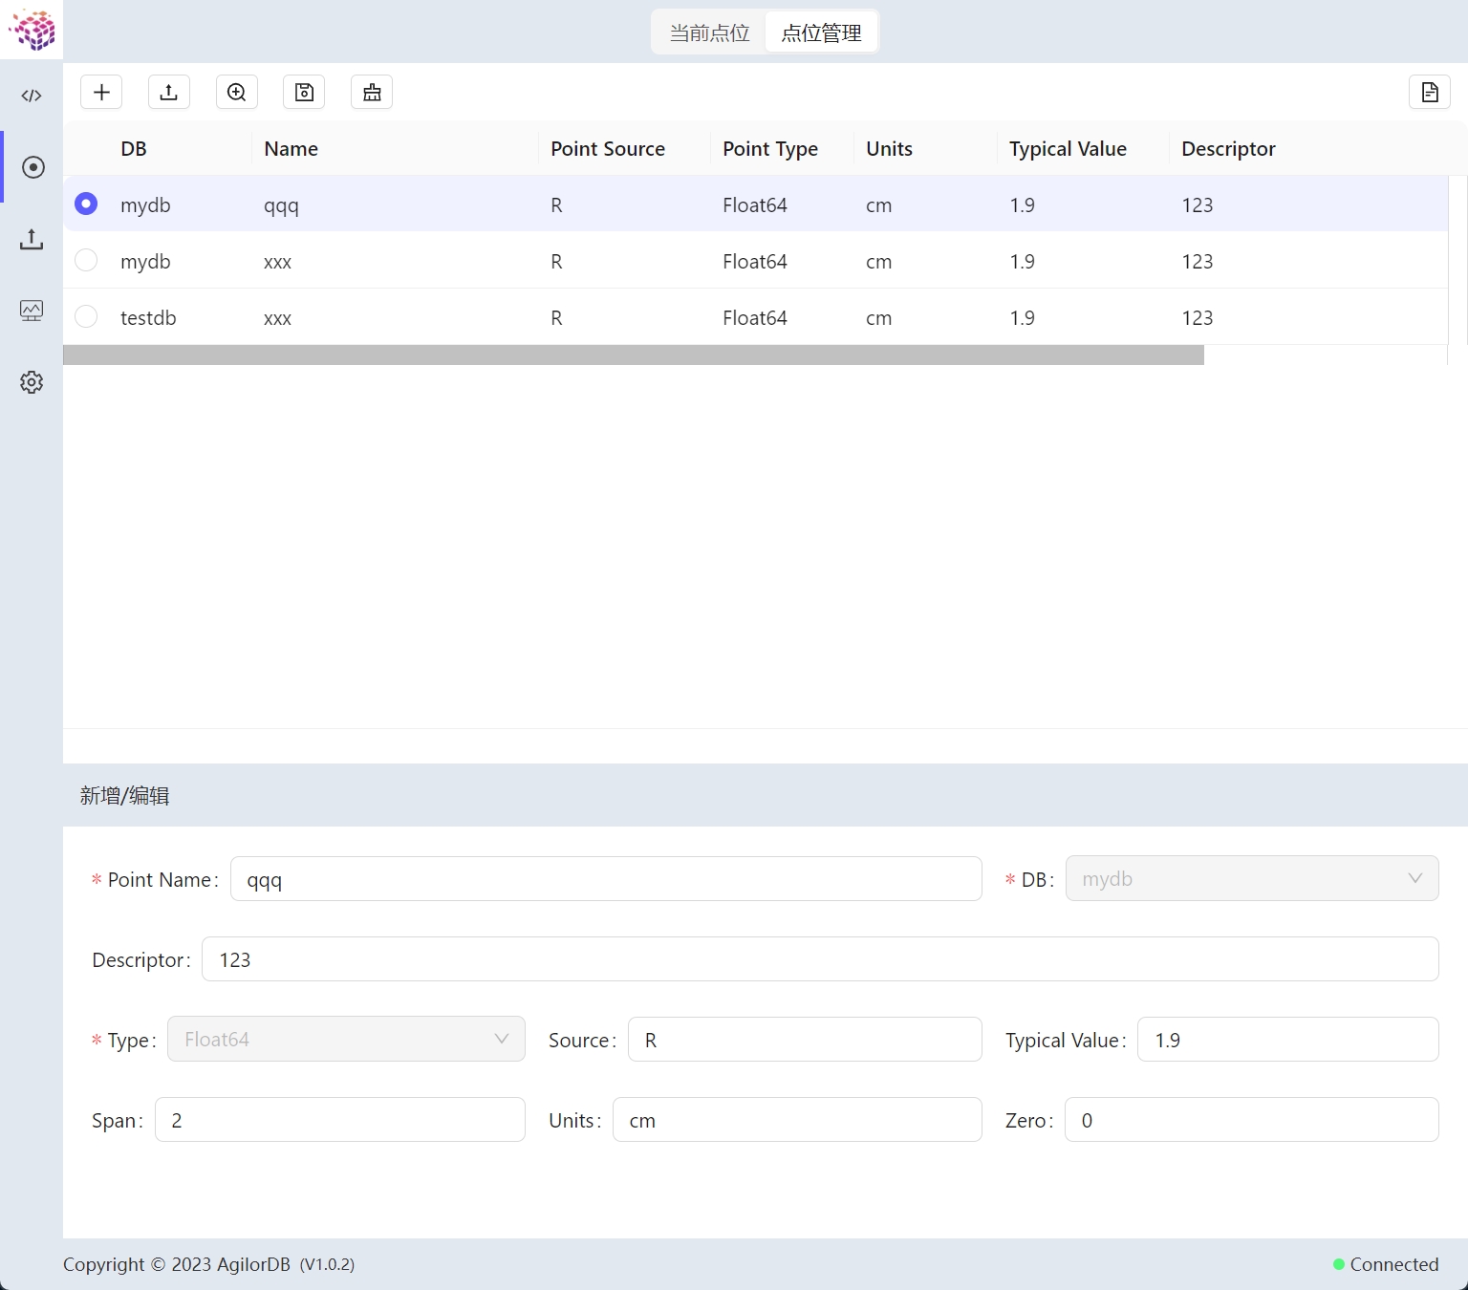This screenshot has height=1290, width=1468.
Task: Click the Typical Value input field
Action: point(1288,1039)
